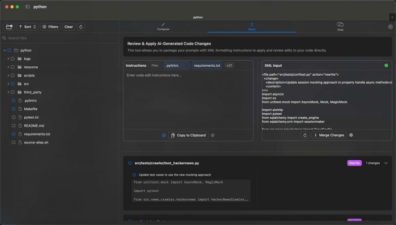Expand the third_party folder
This screenshot has height=225, width=396.
click(8, 92)
